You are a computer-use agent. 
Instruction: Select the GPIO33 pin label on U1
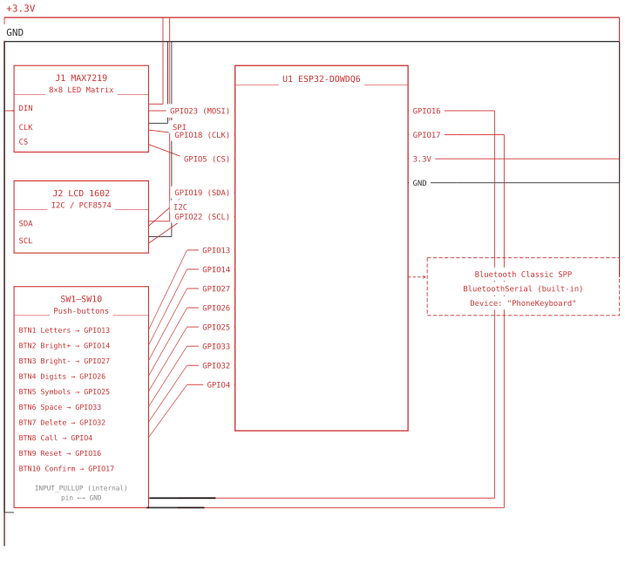pos(216,346)
